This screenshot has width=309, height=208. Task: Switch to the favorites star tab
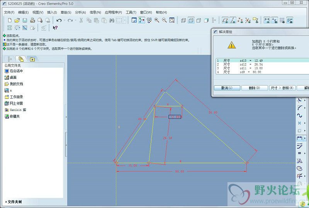coord(32,59)
